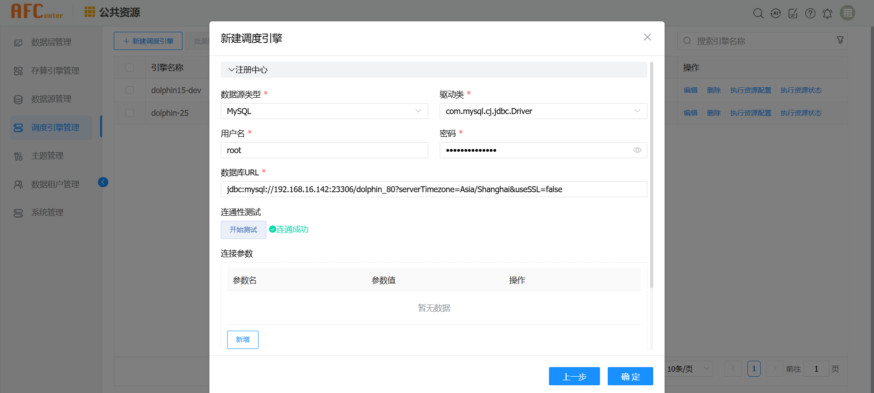The image size is (874, 393).
Task: Click the filter funnel icon in search box
Action: 840,40
